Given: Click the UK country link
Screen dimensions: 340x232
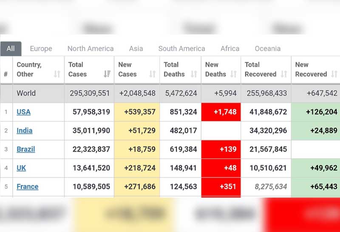Looking at the screenshot, I should coord(21,168).
